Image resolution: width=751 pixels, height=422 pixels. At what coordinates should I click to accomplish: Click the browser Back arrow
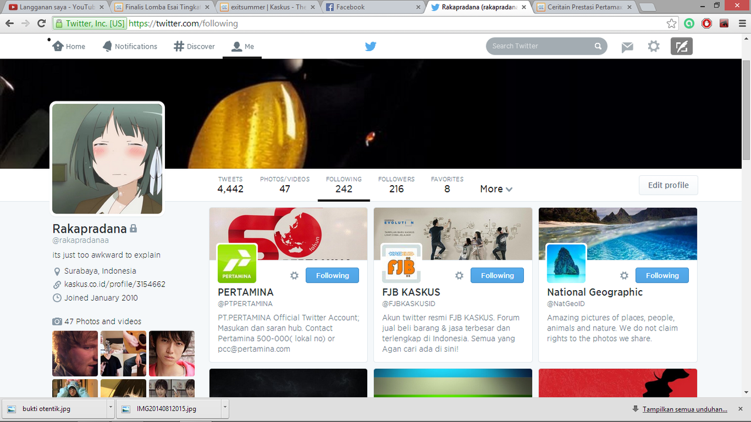9,23
